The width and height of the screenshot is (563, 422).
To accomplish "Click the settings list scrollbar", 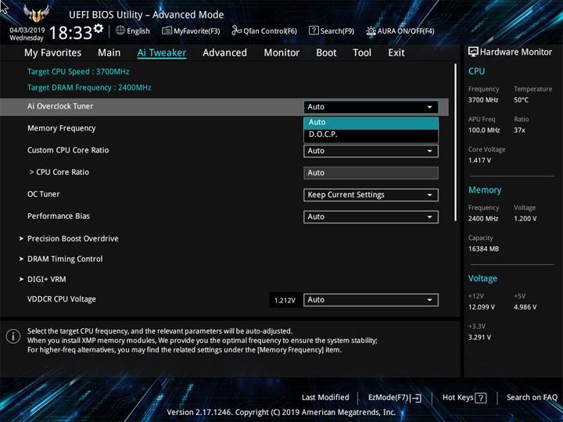I will [456, 142].
